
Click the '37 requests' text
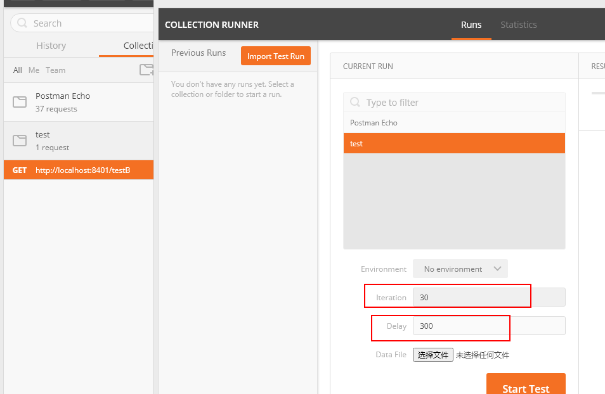click(56, 109)
